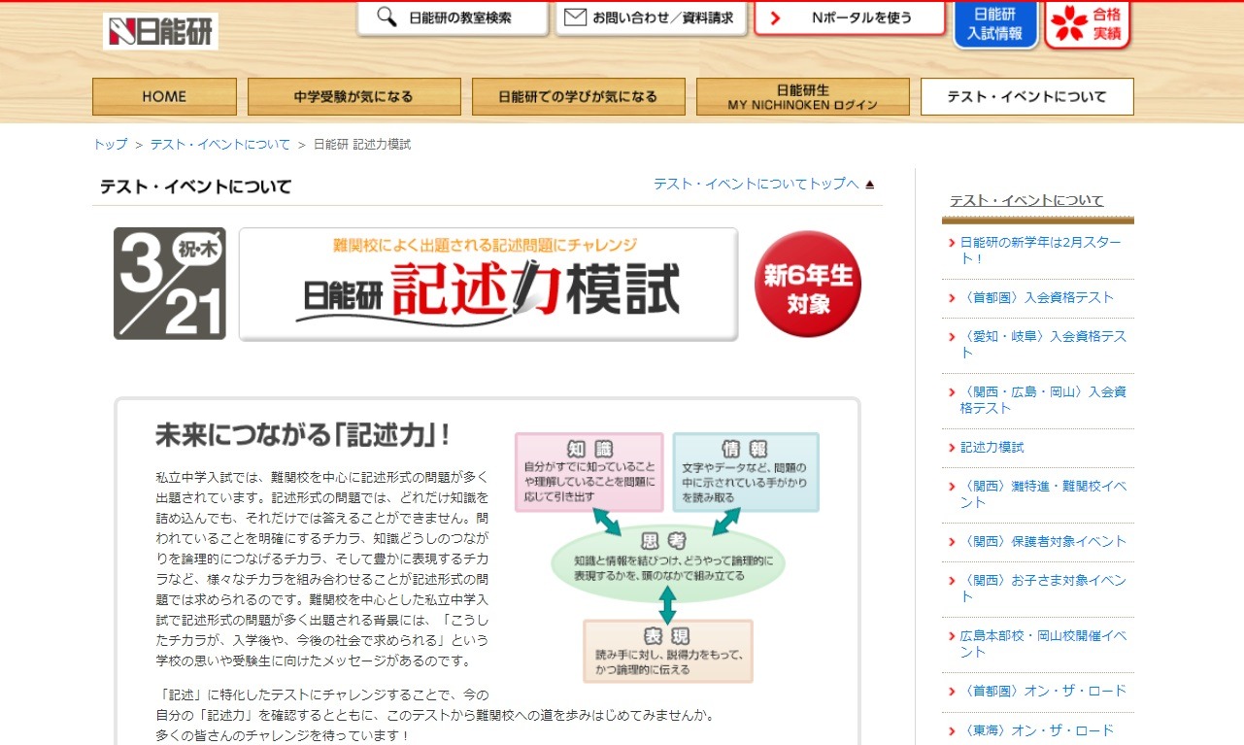Click テスト・イベントについて breadcrumb link
This screenshot has width=1244, height=745.
pyautogui.click(x=219, y=145)
